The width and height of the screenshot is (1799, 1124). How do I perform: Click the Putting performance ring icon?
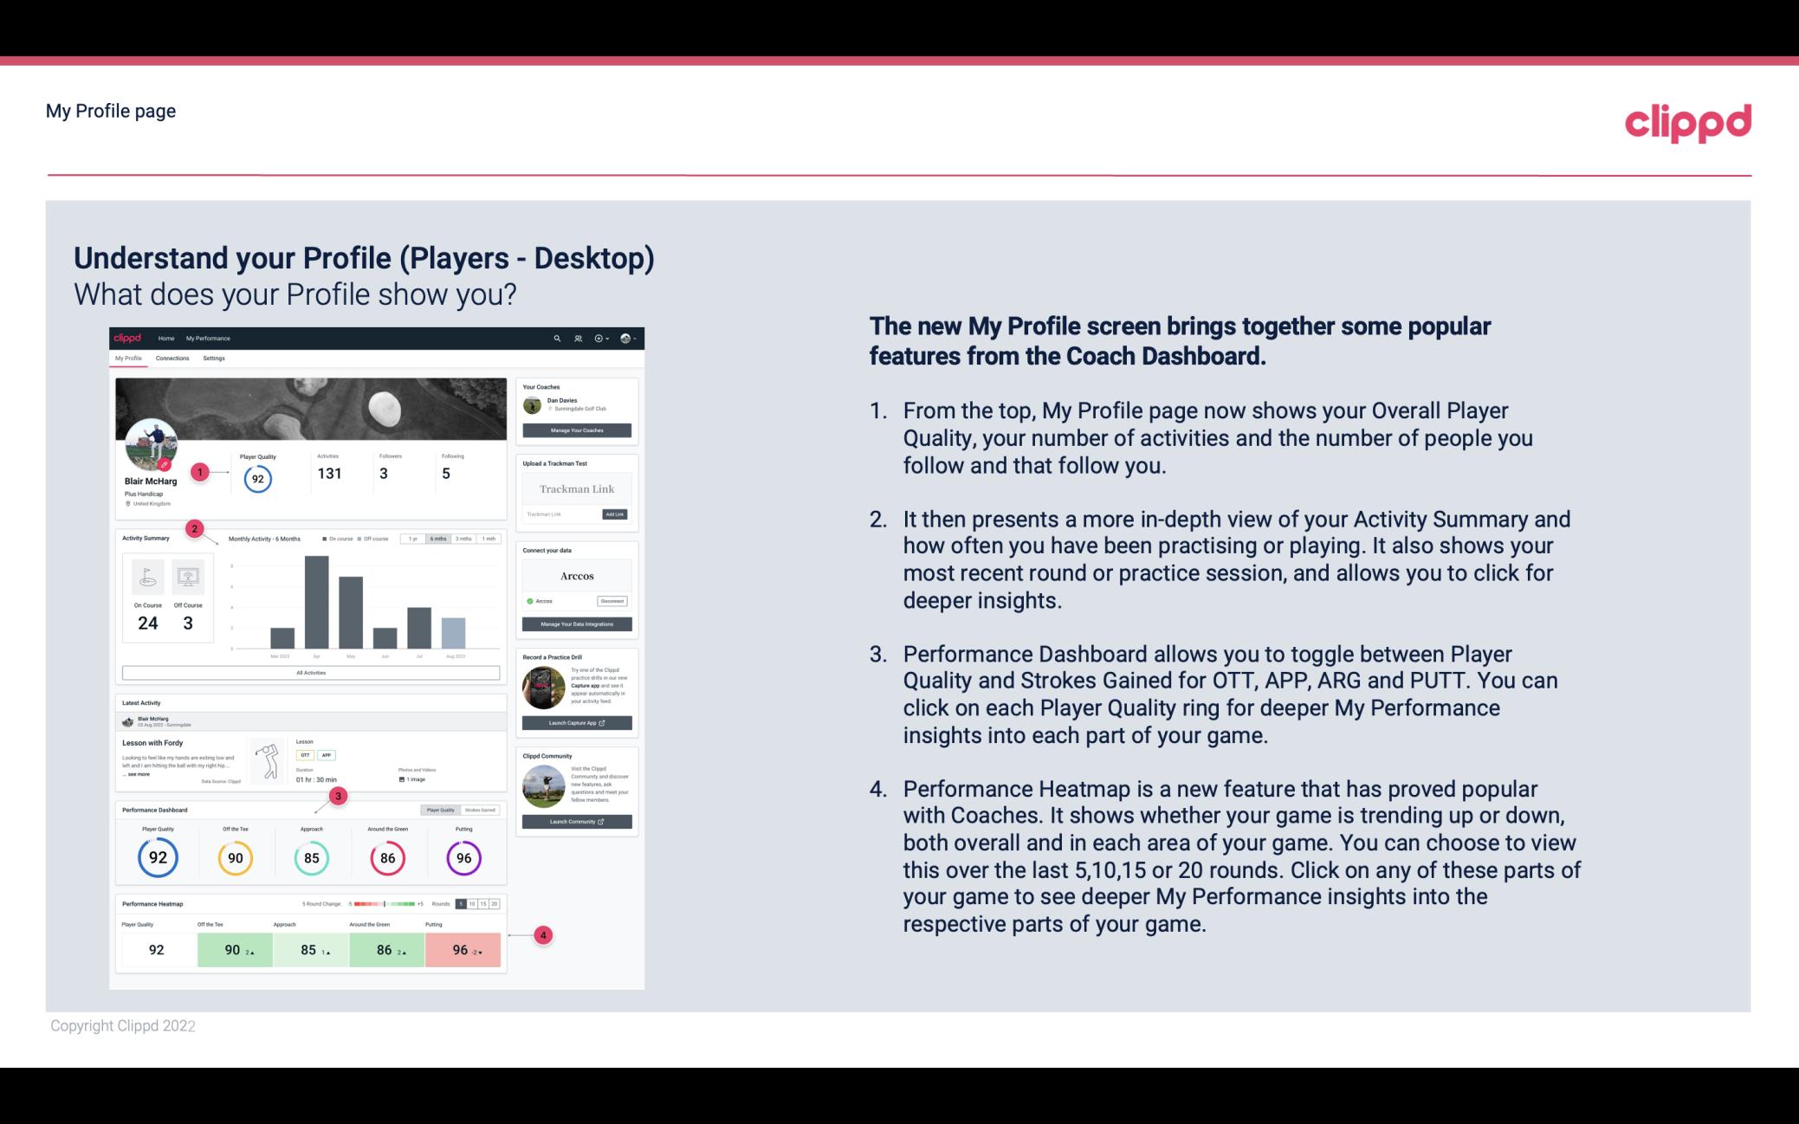coord(463,857)
